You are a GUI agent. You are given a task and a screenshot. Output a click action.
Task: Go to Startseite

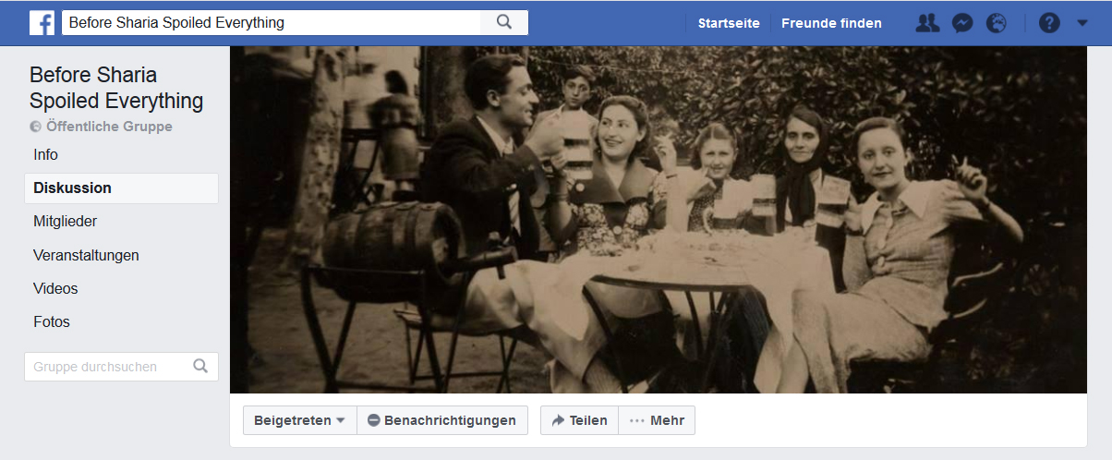729,23
